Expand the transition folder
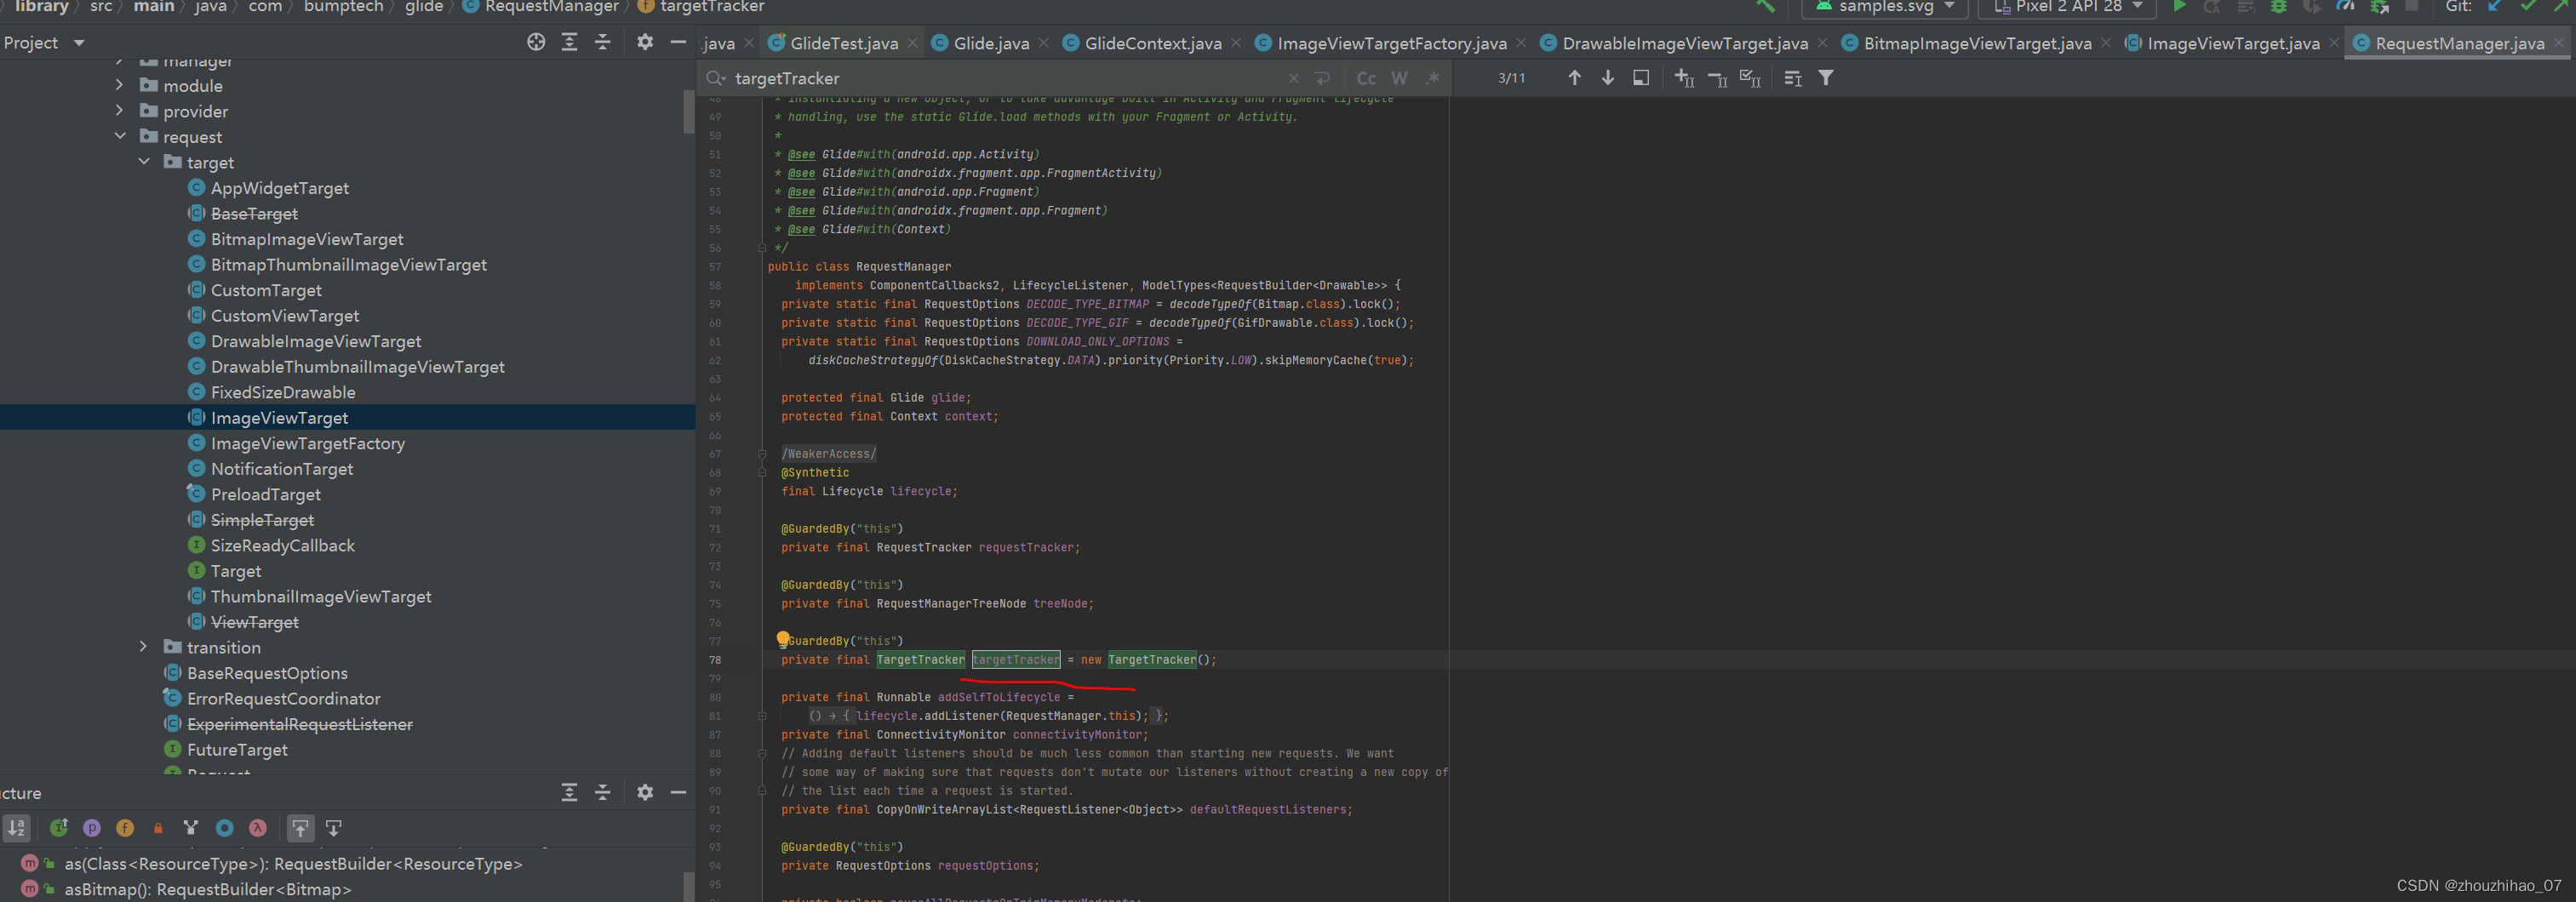 pos(143,647)
